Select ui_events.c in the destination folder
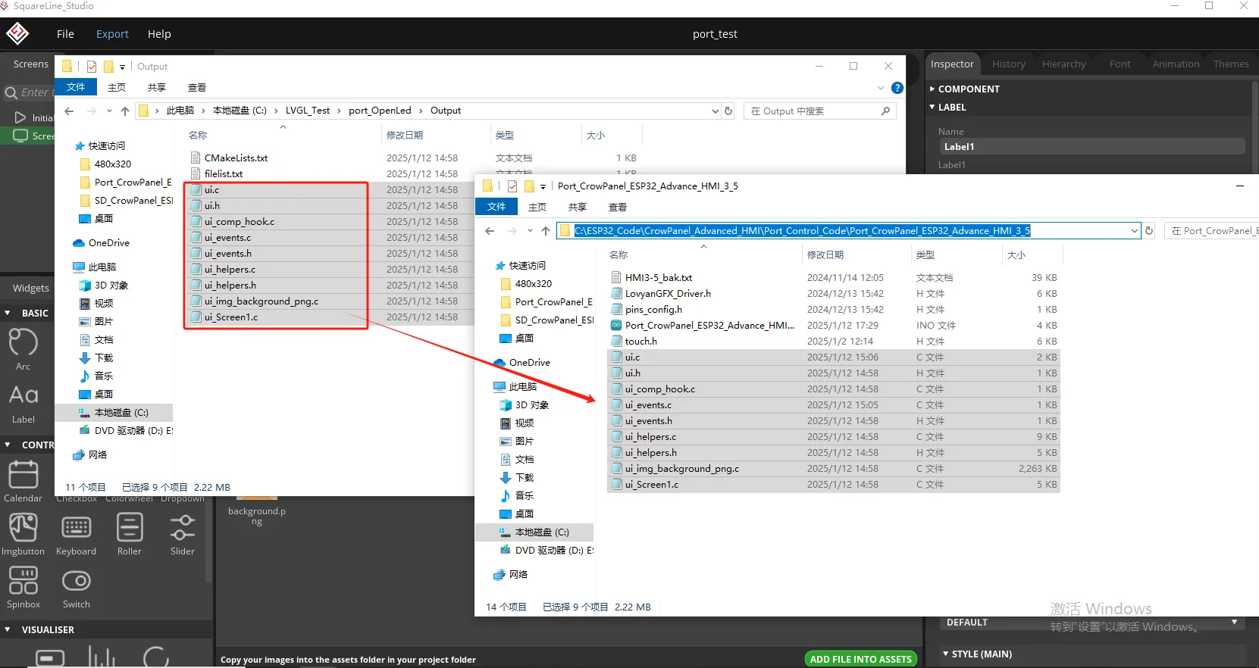 coord(648,405)
